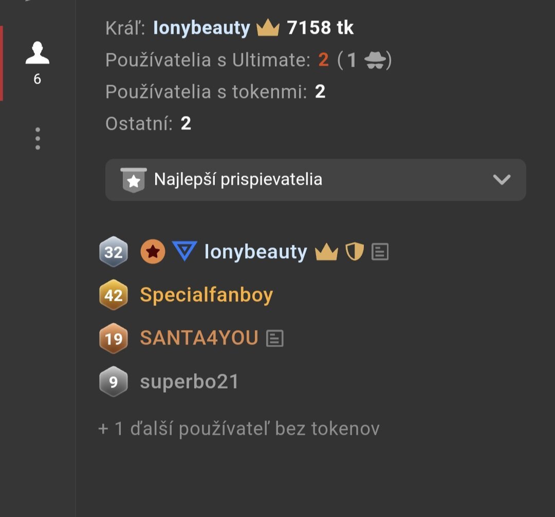Image resolution: width=555 pixels, height=517 pixels.
Task: Open the note icon next to SANTA4YOU
Action: [275, 338]
